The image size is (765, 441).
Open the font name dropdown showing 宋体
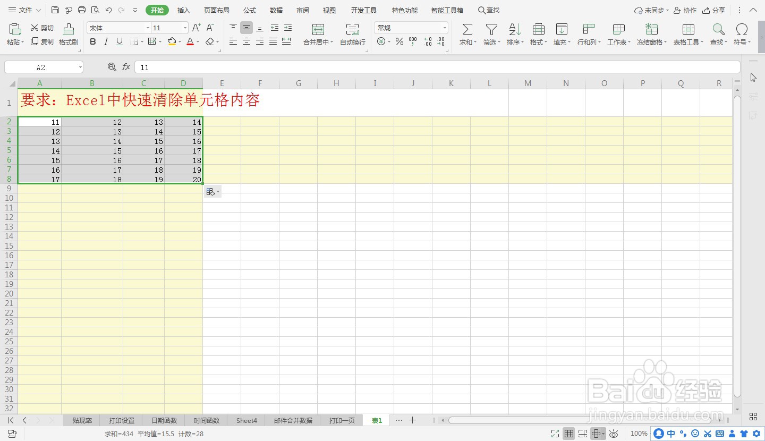pos(148,28)
